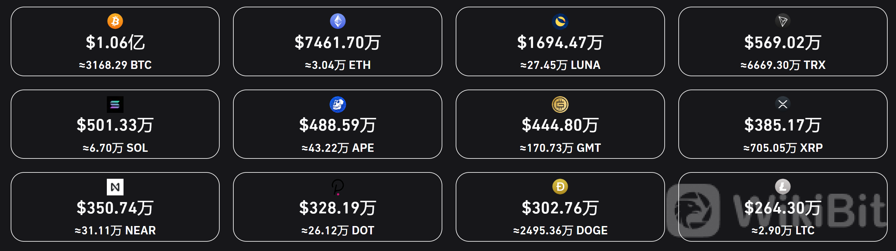896x251 pixels.
Task: Click the Polkadot P logo icon
Action: (x=338, y=187)
